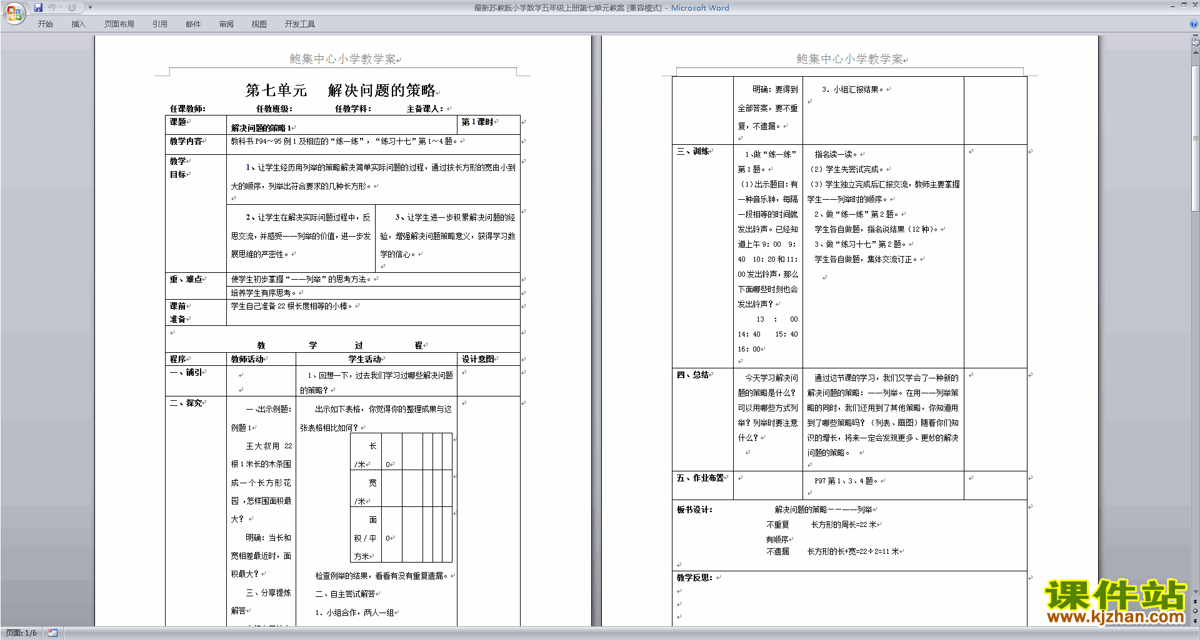The width and height of the screenshot is (1200, 640).
Task: Open the undo history dropdown arrow
Action: click(61, 7)
